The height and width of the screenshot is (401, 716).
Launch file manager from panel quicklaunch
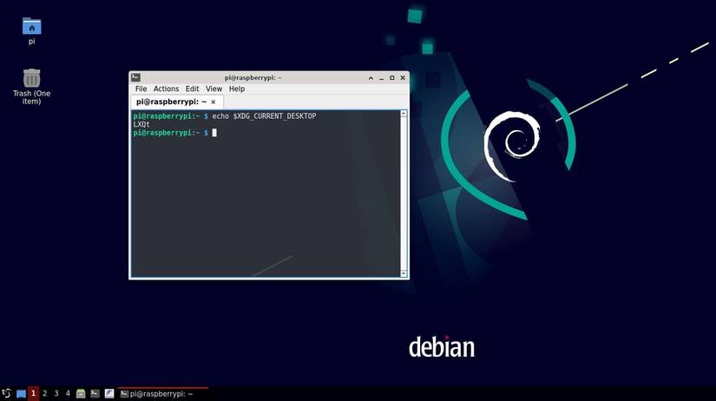pyautogui.click(x=81, y=393)
